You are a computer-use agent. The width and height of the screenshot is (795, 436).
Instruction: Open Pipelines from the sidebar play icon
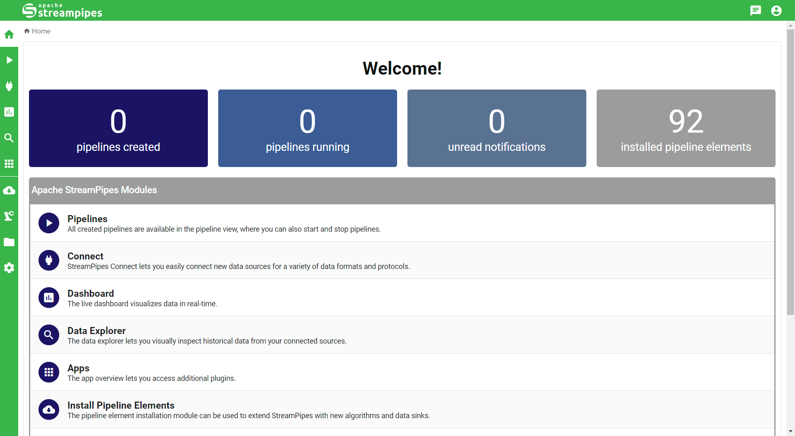point(9,60)
